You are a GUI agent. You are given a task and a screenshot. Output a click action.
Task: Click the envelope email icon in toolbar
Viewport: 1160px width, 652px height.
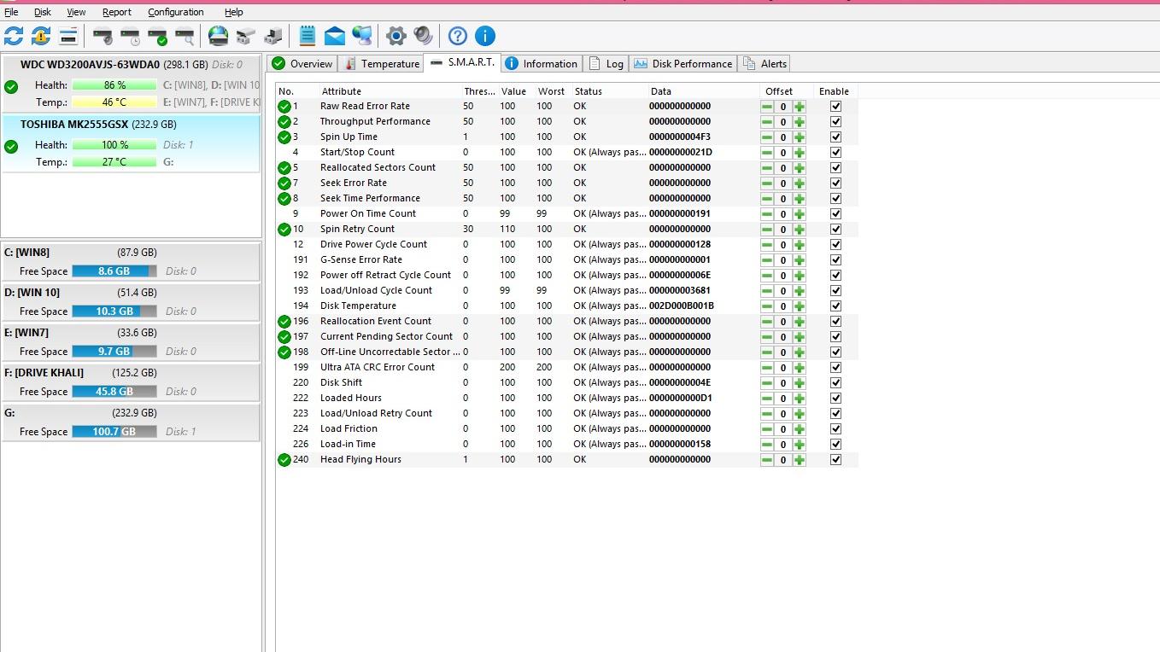(335, 36)
